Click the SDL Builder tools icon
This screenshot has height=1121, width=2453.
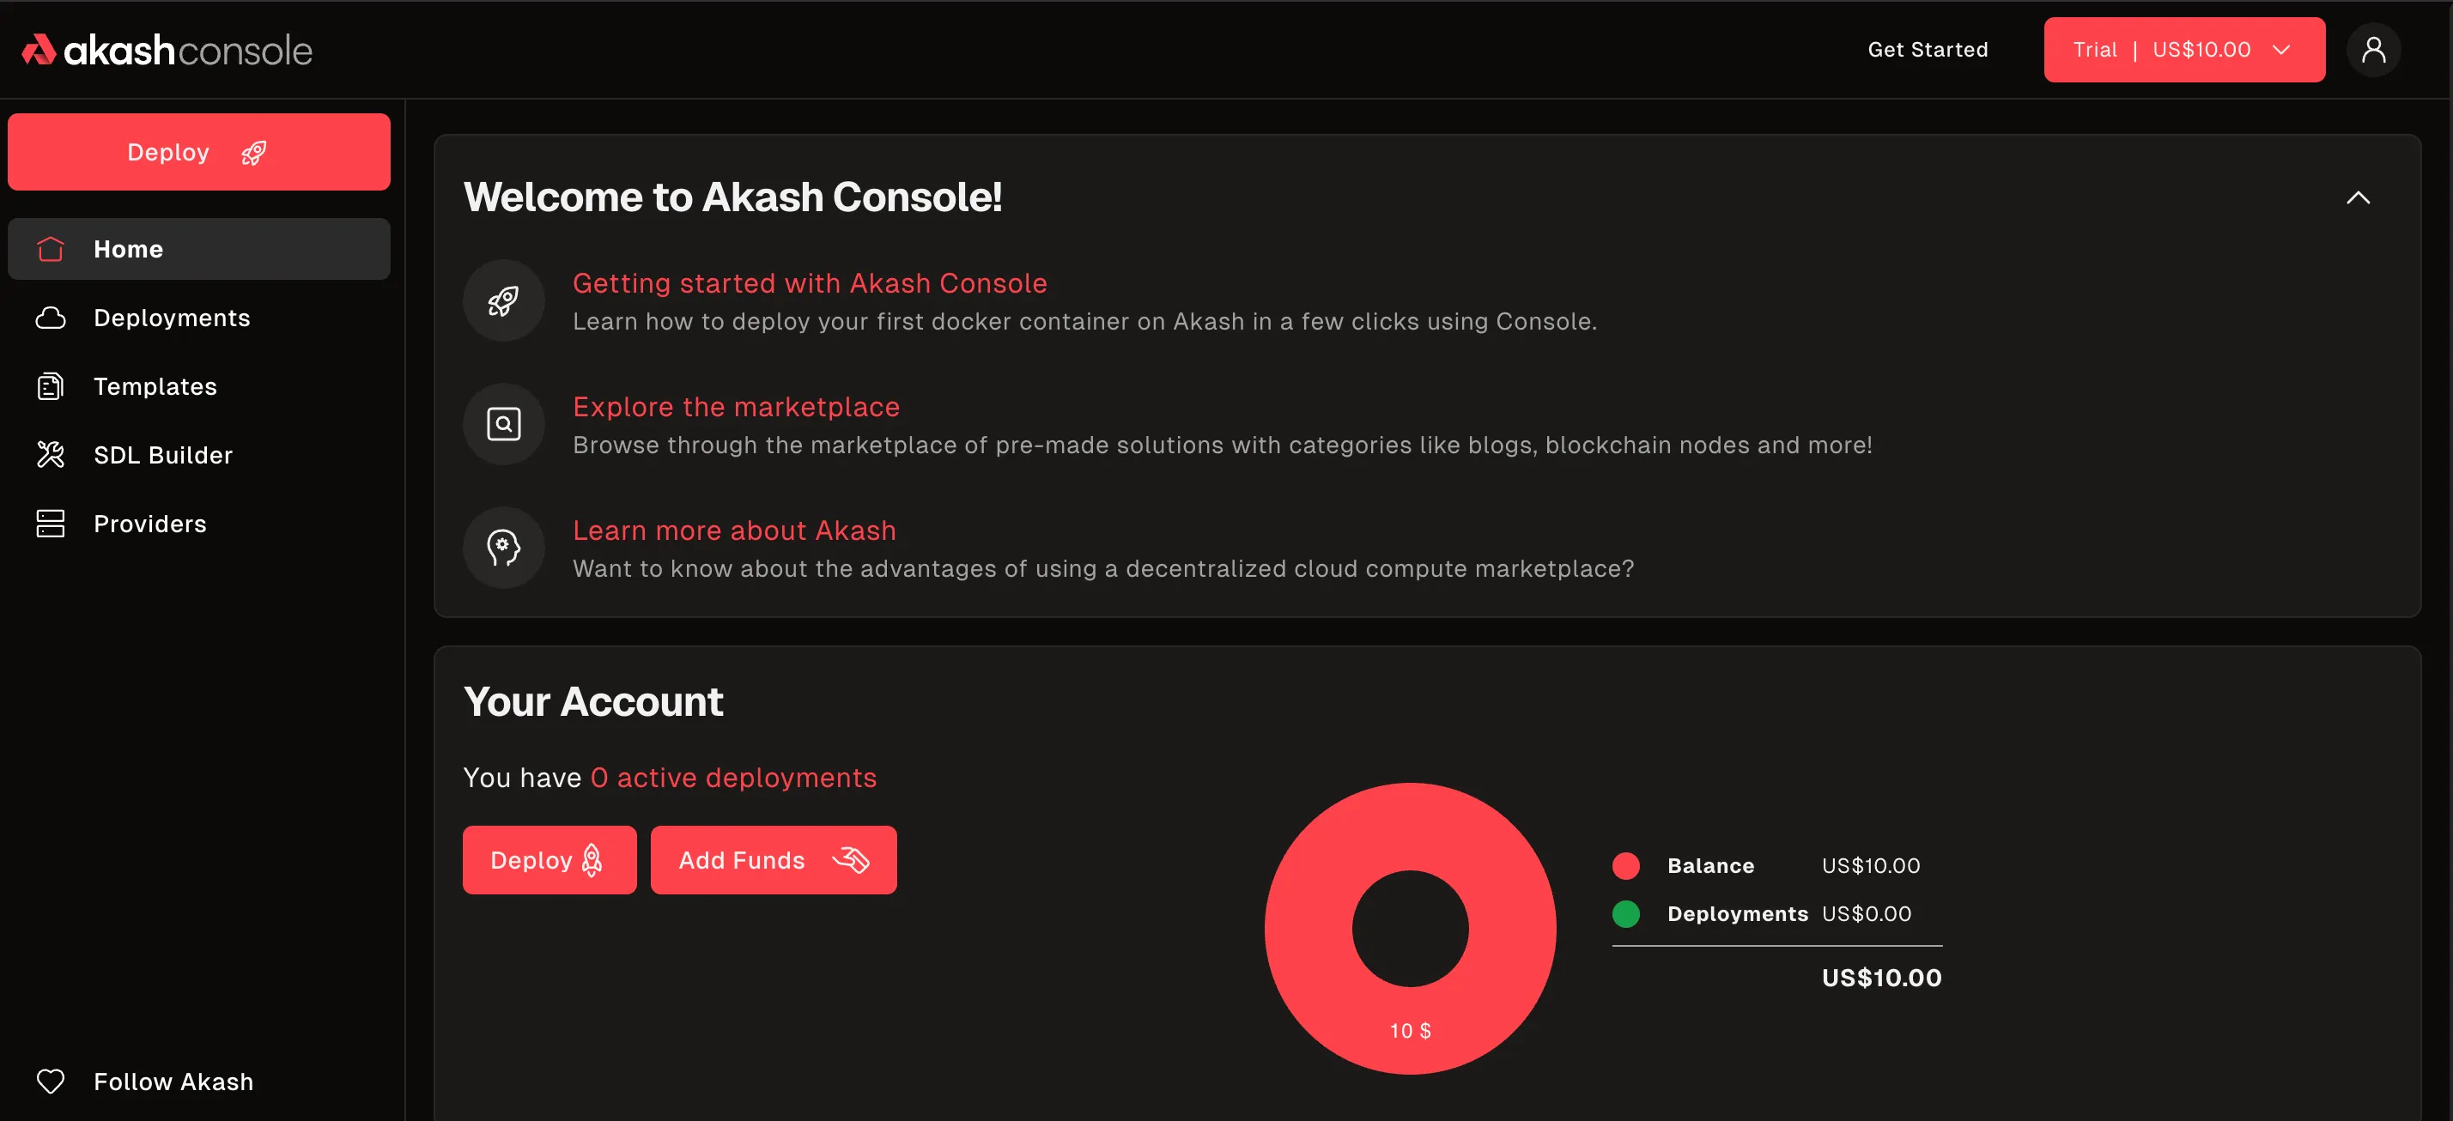51,455
